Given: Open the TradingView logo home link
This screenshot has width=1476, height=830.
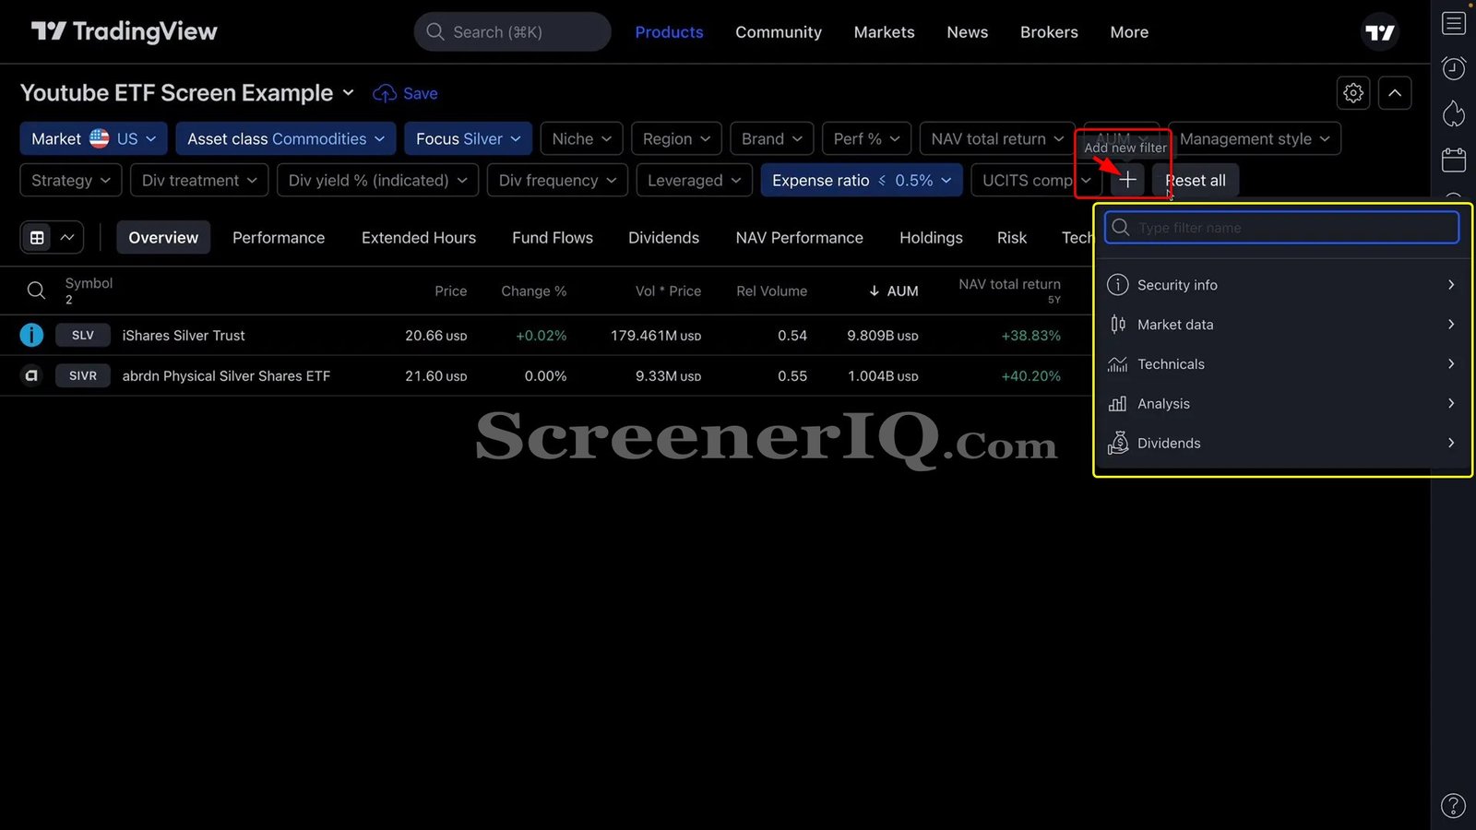Looking at the screenshot, I should click(x=125, y=31).
